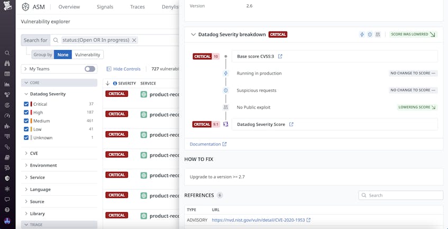Click the LOWERING SCORE badge
448x229 pixels.
(417, 107)
